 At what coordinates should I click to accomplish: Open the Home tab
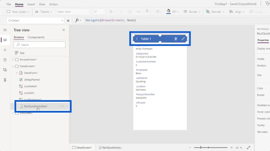[x=19, y=4]
